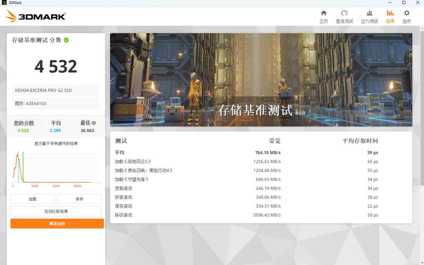Click the 存储基准测试 banner image
The width and height of the screenshot is (424, 265).
click(261, 80)
